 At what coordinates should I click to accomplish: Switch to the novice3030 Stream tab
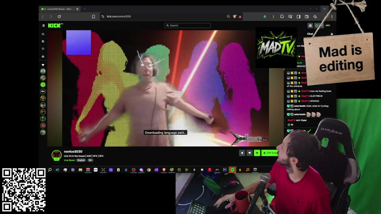coord(59,9)
